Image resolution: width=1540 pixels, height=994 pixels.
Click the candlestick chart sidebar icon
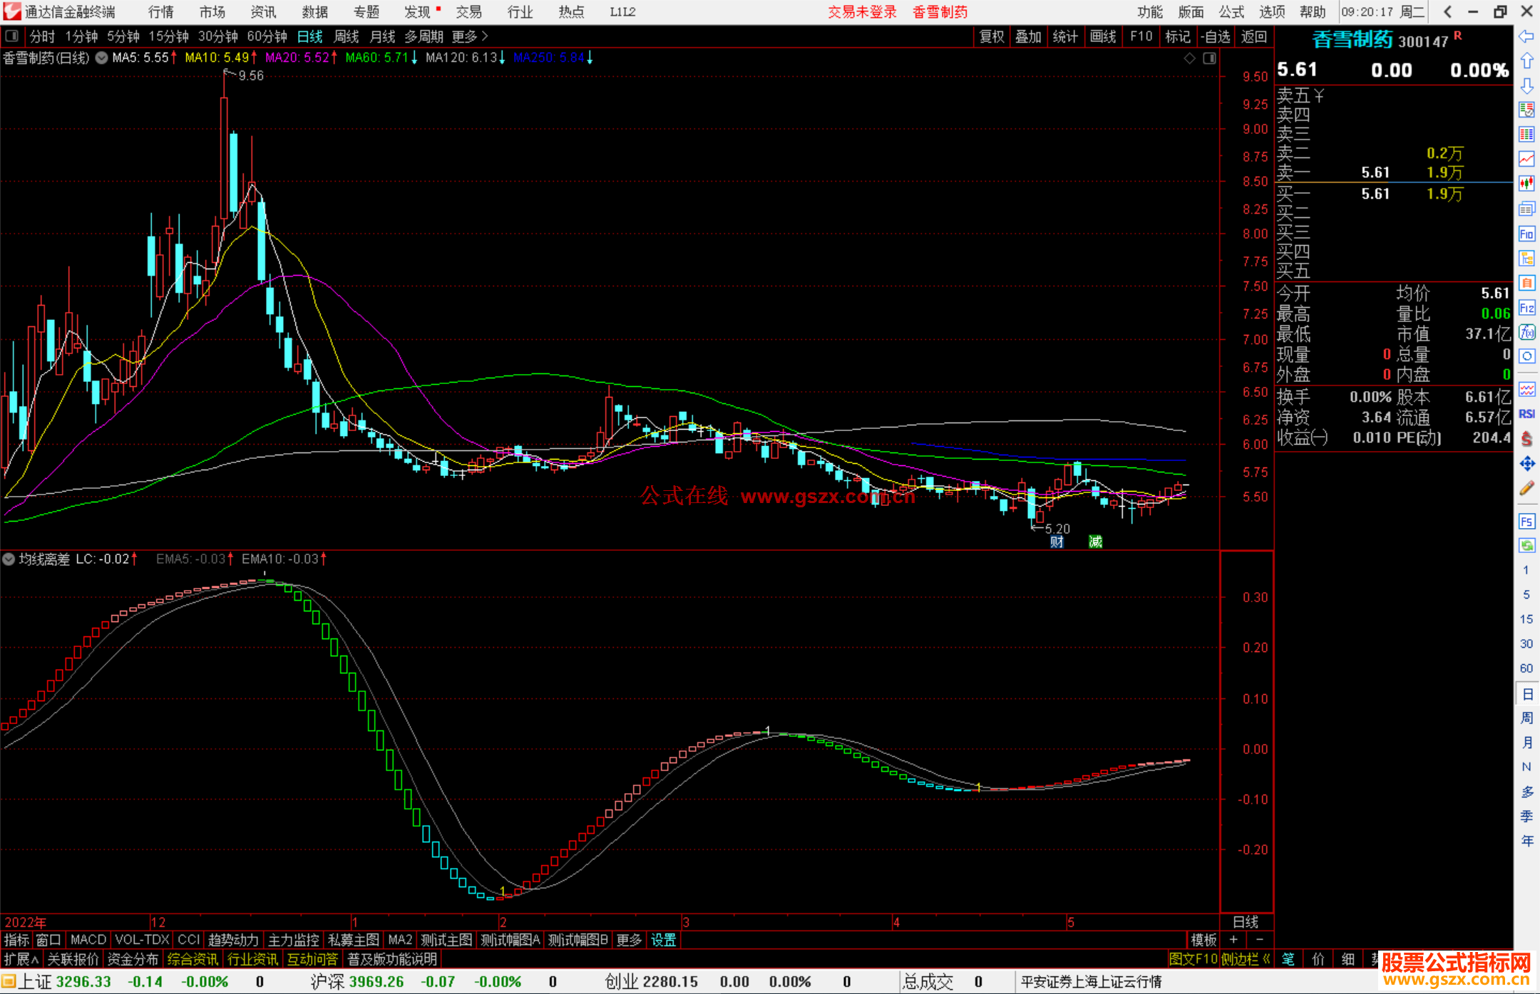(1526, 183)
